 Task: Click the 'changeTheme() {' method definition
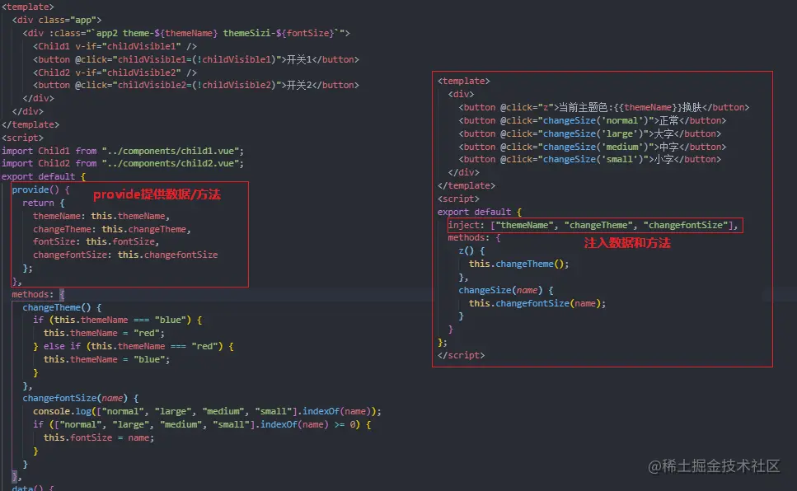tap(62, 307)
